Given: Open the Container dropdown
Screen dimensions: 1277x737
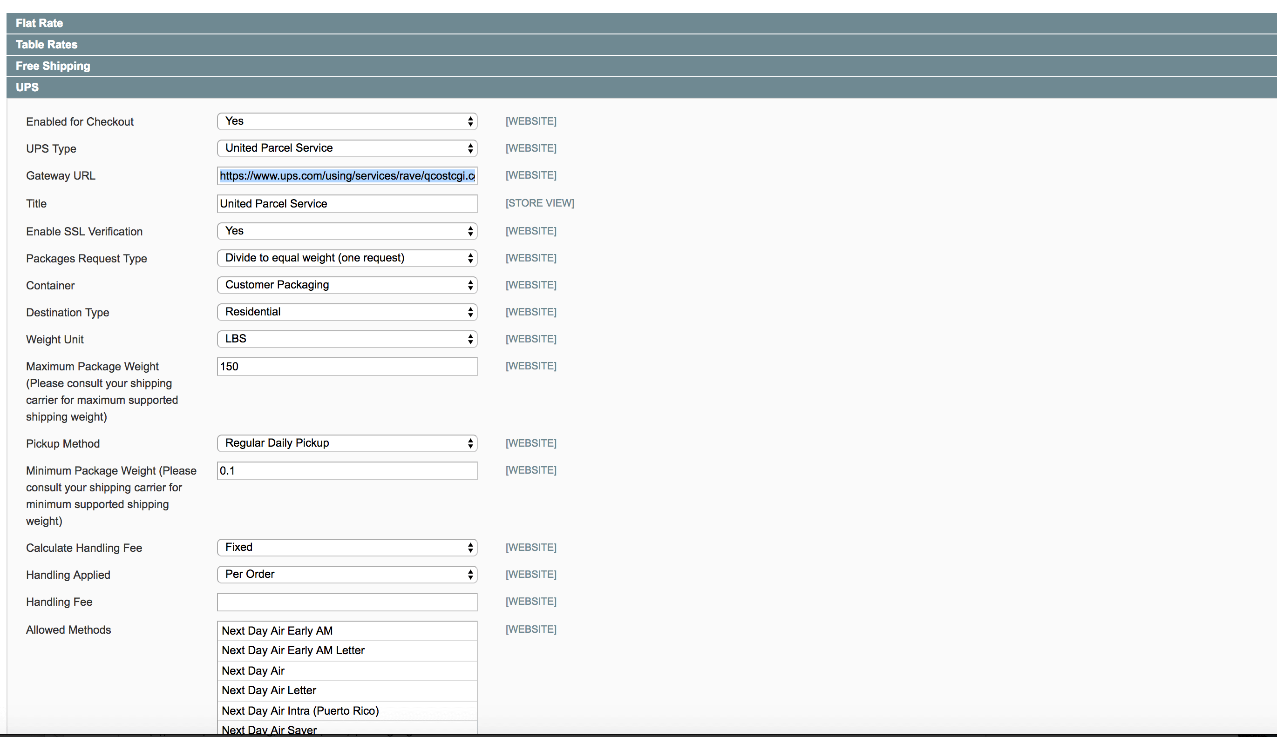Looking at the screenshot, I should (x=347, y=285).
